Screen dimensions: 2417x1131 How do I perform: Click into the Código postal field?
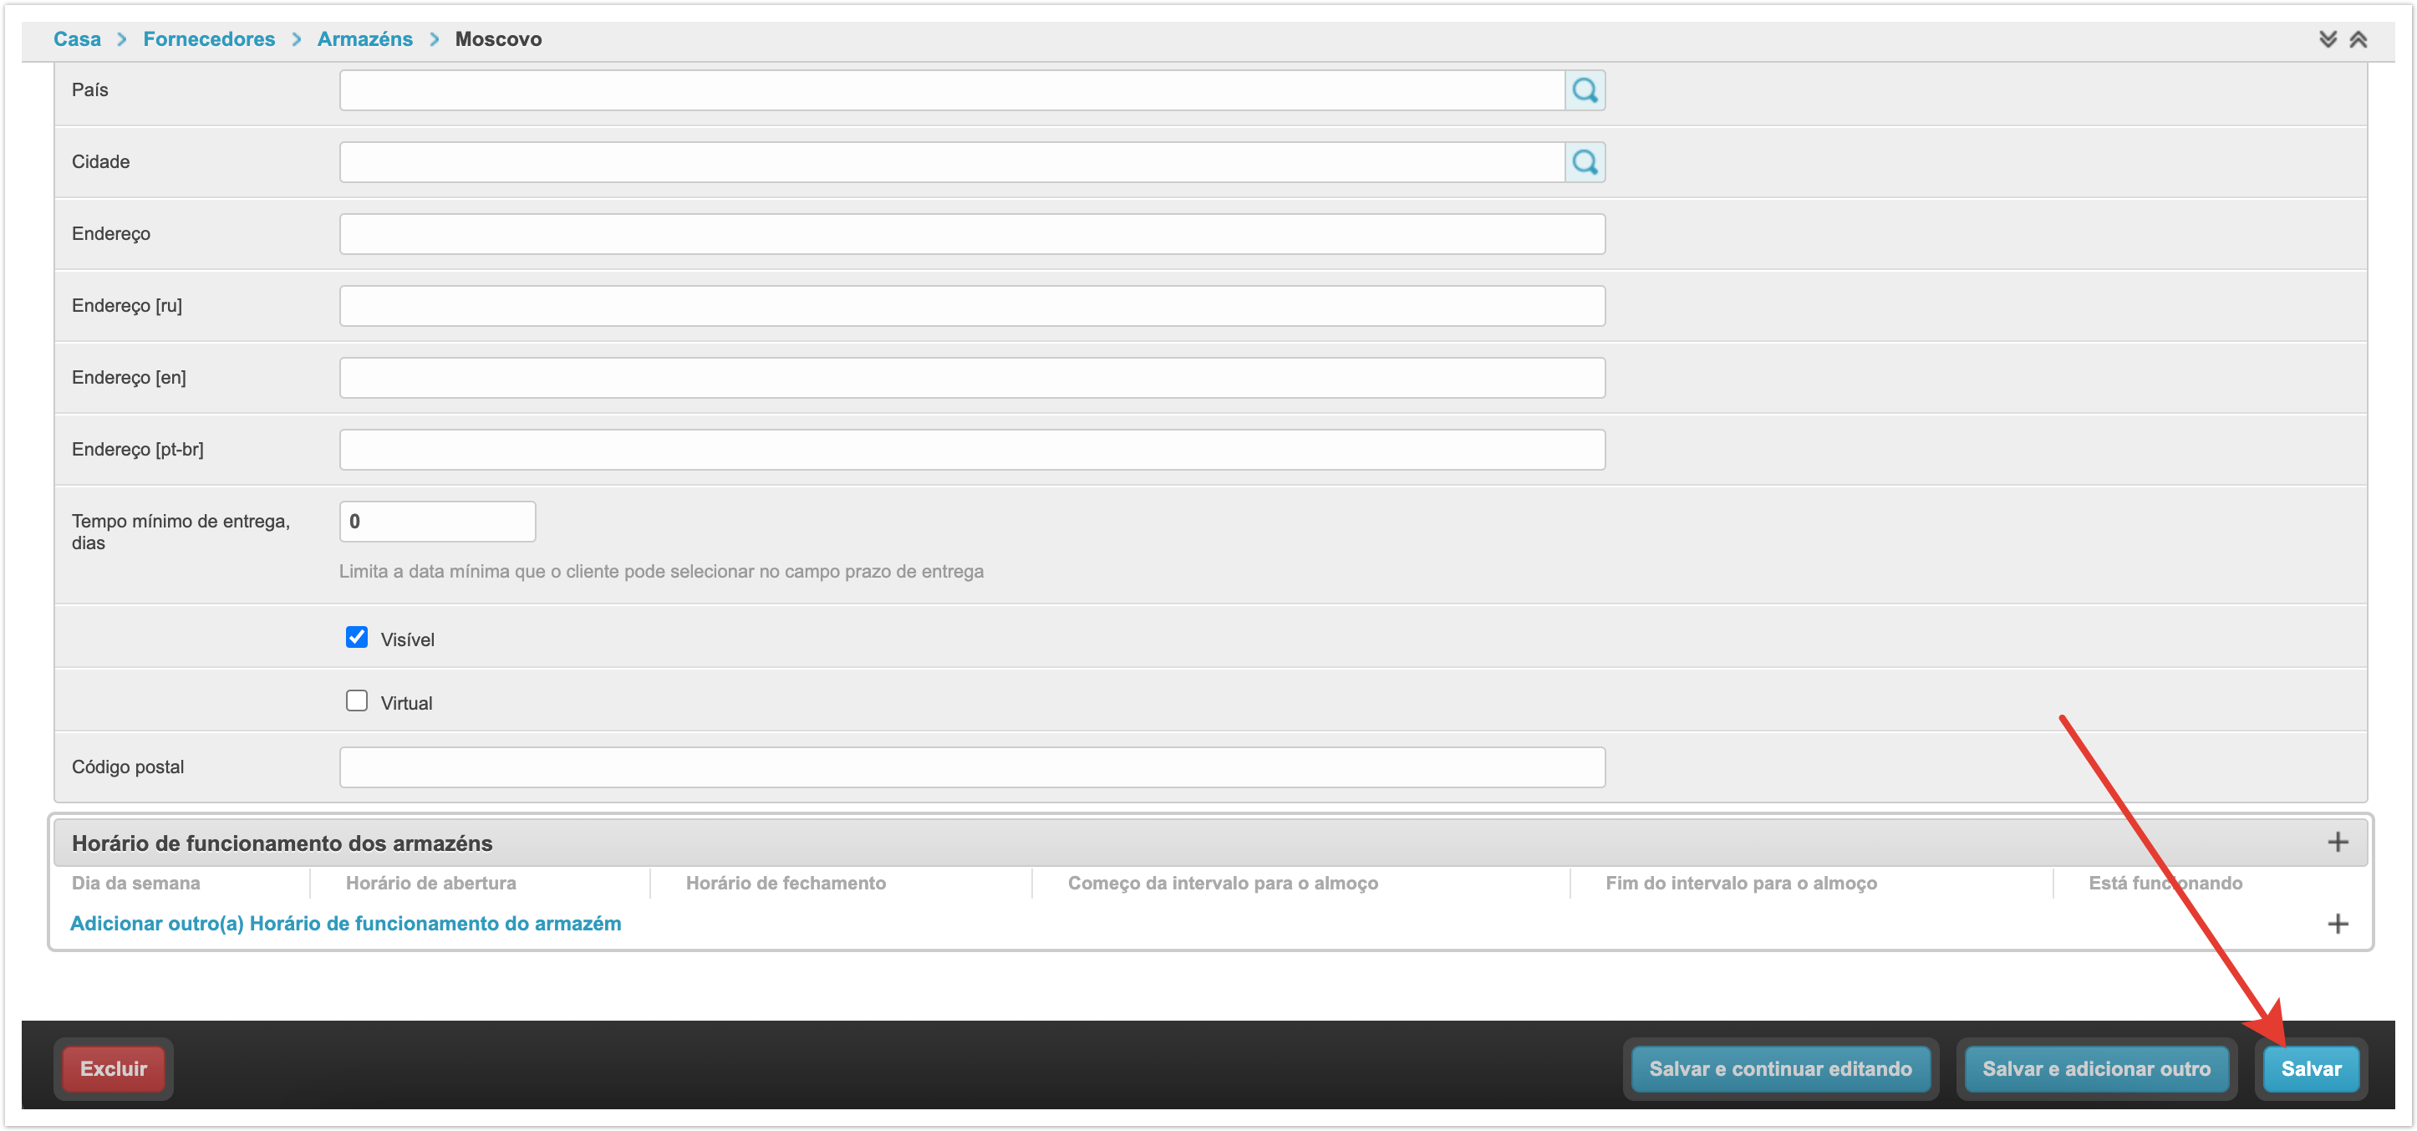click(971, 767)
